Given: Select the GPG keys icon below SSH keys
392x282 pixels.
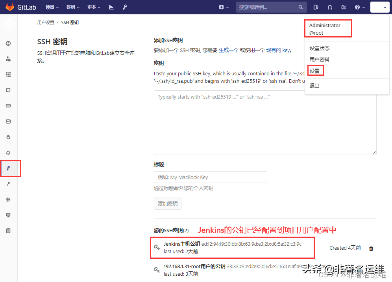Looking at the screenshot, I should (x=8, y=184).
